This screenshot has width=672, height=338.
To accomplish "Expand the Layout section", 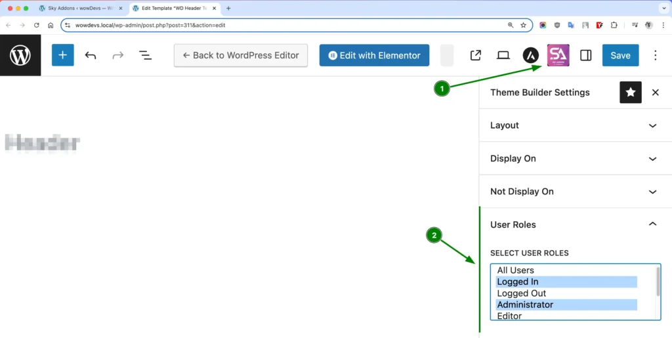I will tap(575, 125).
